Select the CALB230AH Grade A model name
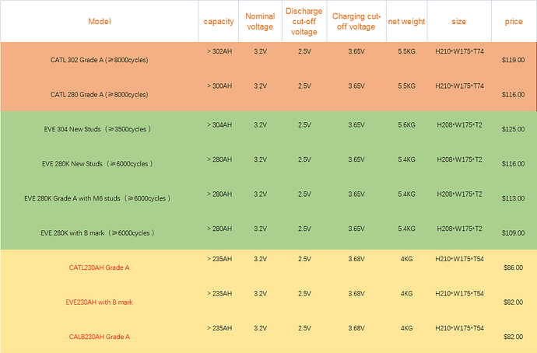The image size is (537, 353). point(100,337)
